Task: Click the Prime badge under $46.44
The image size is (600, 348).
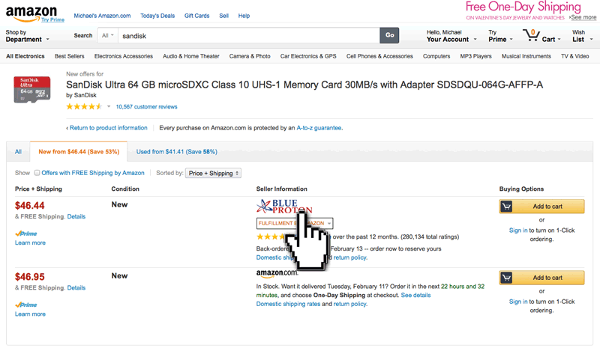Action: pyautogui.click(x=26, y=233)
